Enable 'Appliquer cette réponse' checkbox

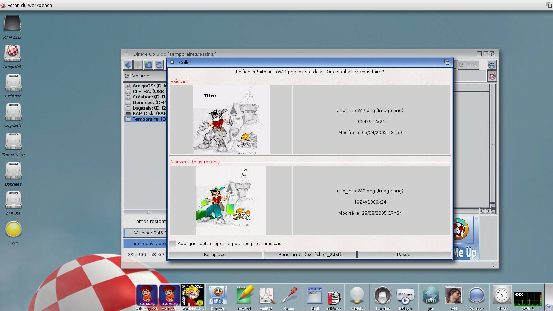point(172,244)
